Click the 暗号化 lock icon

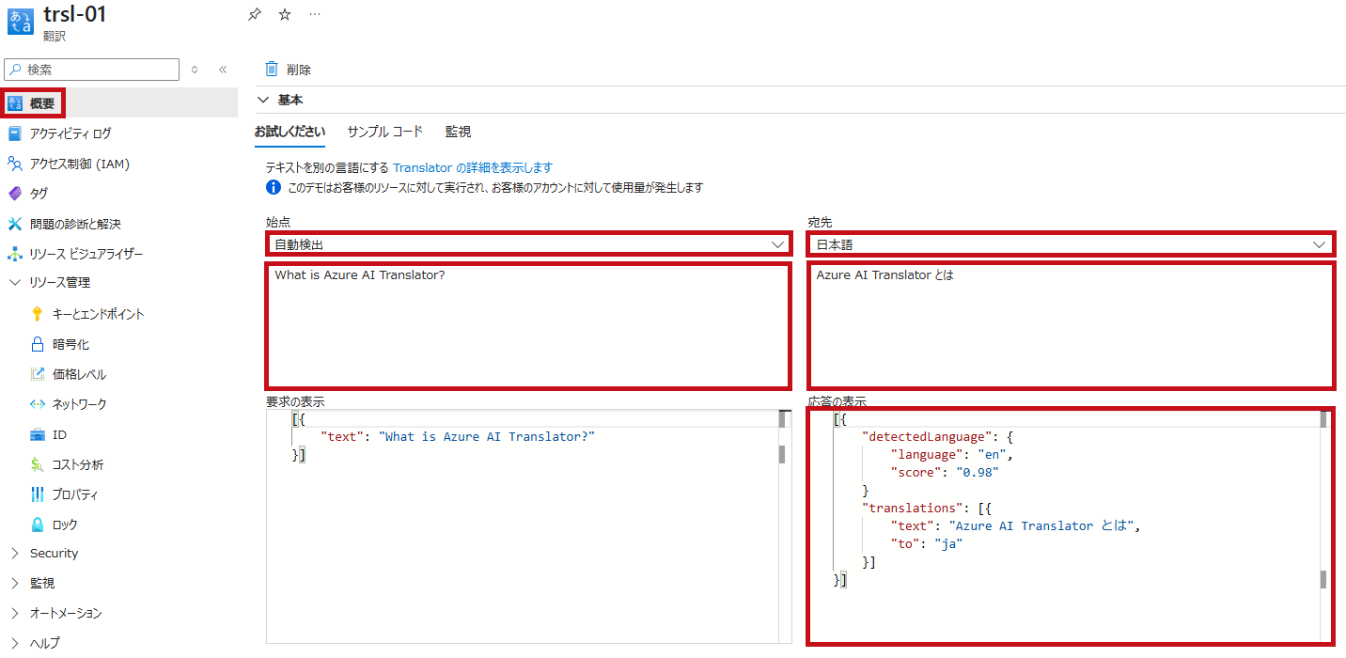click(x=38, y=344)
